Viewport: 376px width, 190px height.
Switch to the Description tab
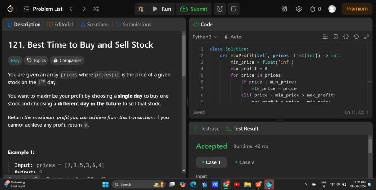[24, 24]
